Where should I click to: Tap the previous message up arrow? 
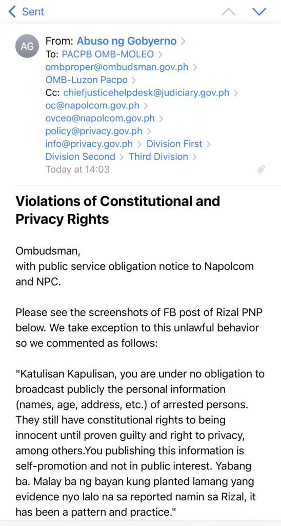228,12
